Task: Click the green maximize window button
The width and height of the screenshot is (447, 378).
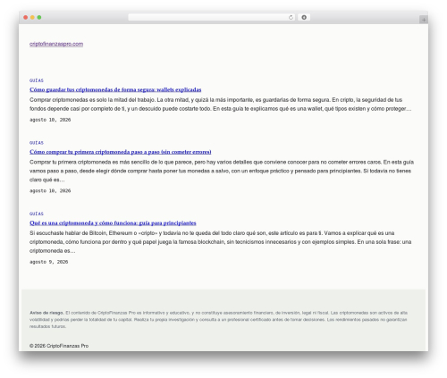Action: 39,17
